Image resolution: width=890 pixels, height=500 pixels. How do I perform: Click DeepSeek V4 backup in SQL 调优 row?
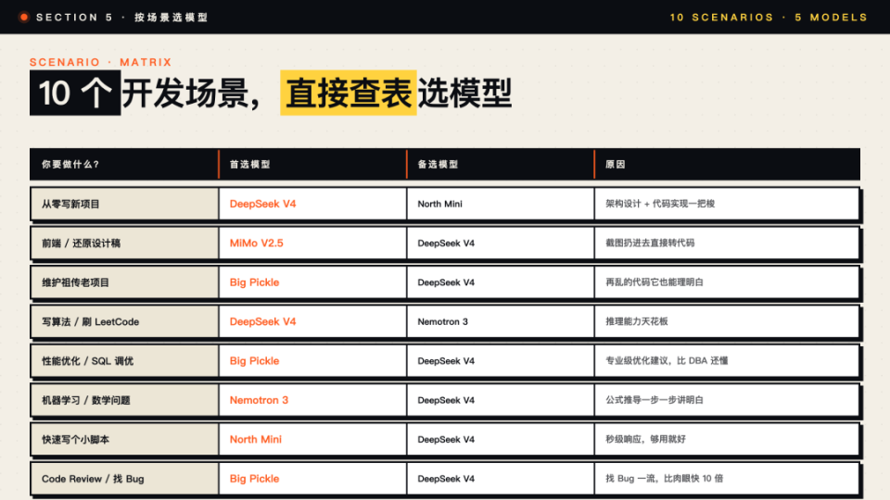click(446, 361)
